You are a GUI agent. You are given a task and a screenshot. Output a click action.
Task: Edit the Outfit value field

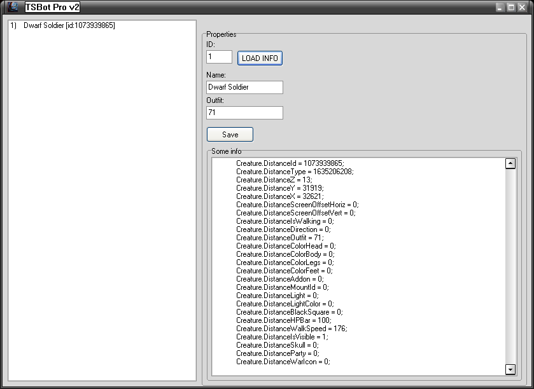click(x=244, y=113)
